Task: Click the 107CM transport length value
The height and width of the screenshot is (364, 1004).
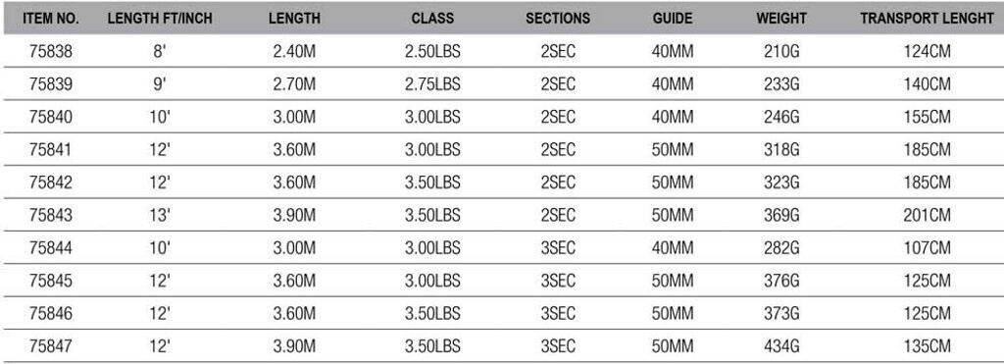Action: pos(927,248)
